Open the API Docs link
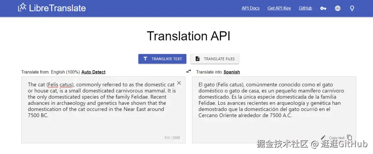 coord(250,8)
